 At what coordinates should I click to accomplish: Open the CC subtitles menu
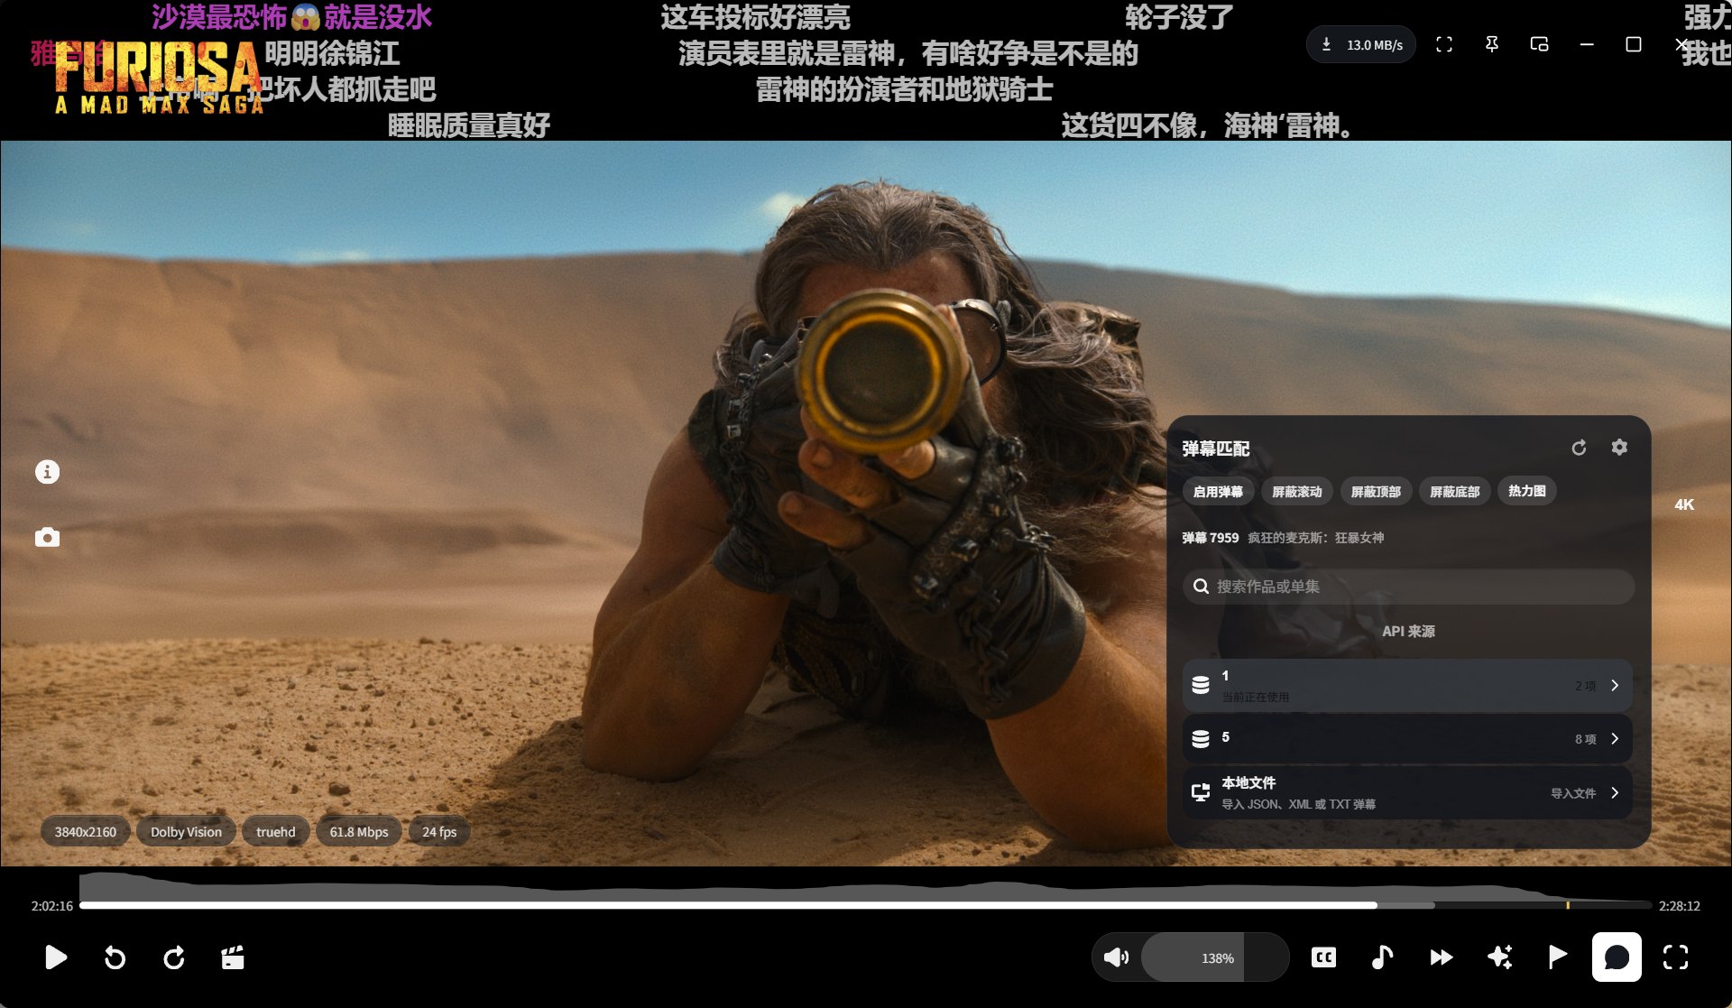pos(1323,957)
